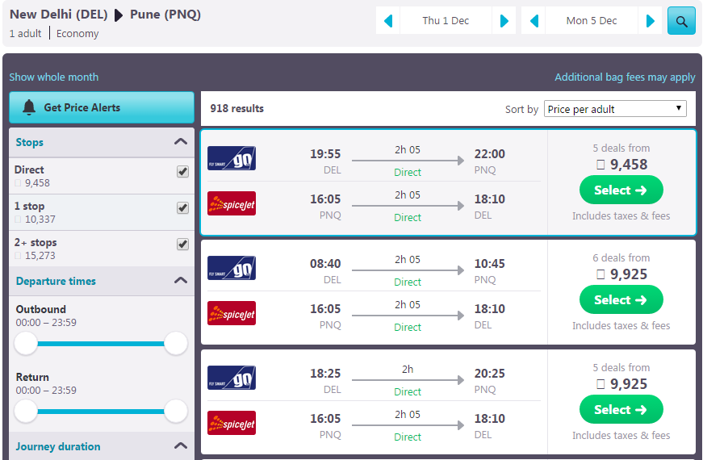This screenshot has height=460, width=703.
Task: Toggle the 1 stop checkbox
Action: (182, 208)
